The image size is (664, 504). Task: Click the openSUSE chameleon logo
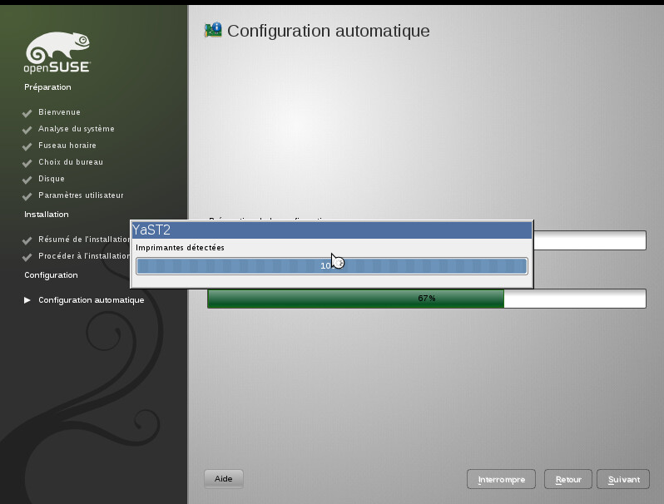tap(57, 52)
